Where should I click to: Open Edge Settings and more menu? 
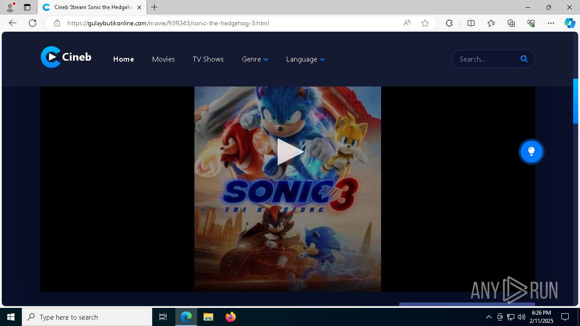(551, 23)
